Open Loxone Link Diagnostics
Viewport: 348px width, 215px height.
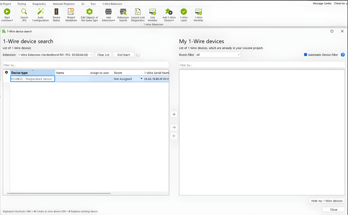[138, 15]
